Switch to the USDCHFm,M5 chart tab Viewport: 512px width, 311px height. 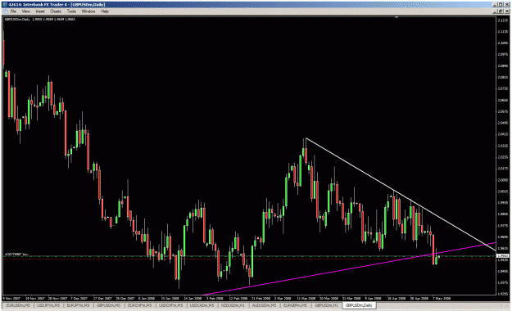click(170, 305)
